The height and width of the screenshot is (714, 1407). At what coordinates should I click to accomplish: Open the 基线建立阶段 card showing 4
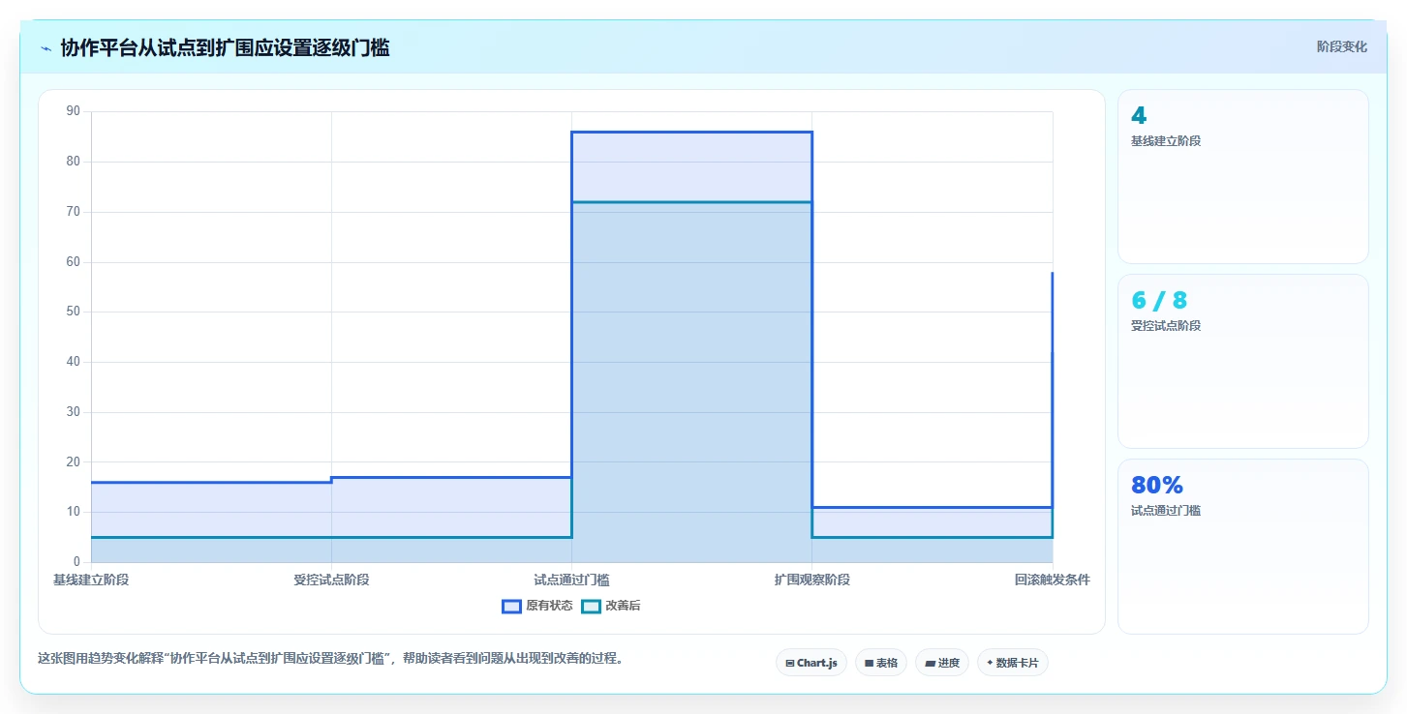click(x=1242, y=176)
